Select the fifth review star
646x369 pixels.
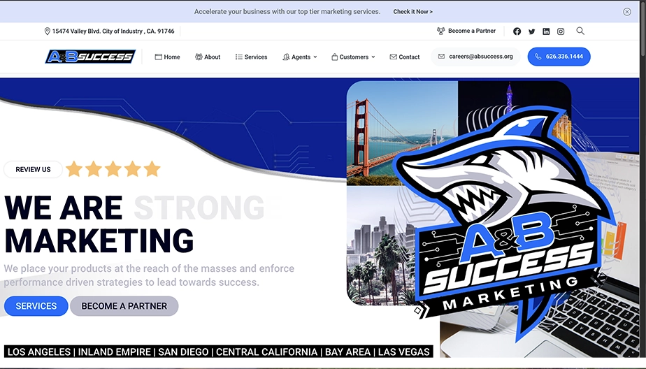(x=152, y=169)
